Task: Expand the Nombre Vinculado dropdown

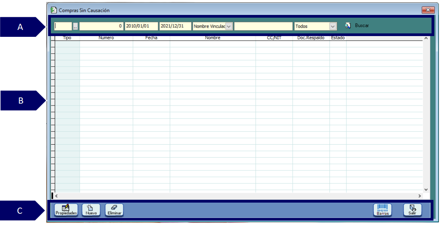Action: click(x=229, y=26)
